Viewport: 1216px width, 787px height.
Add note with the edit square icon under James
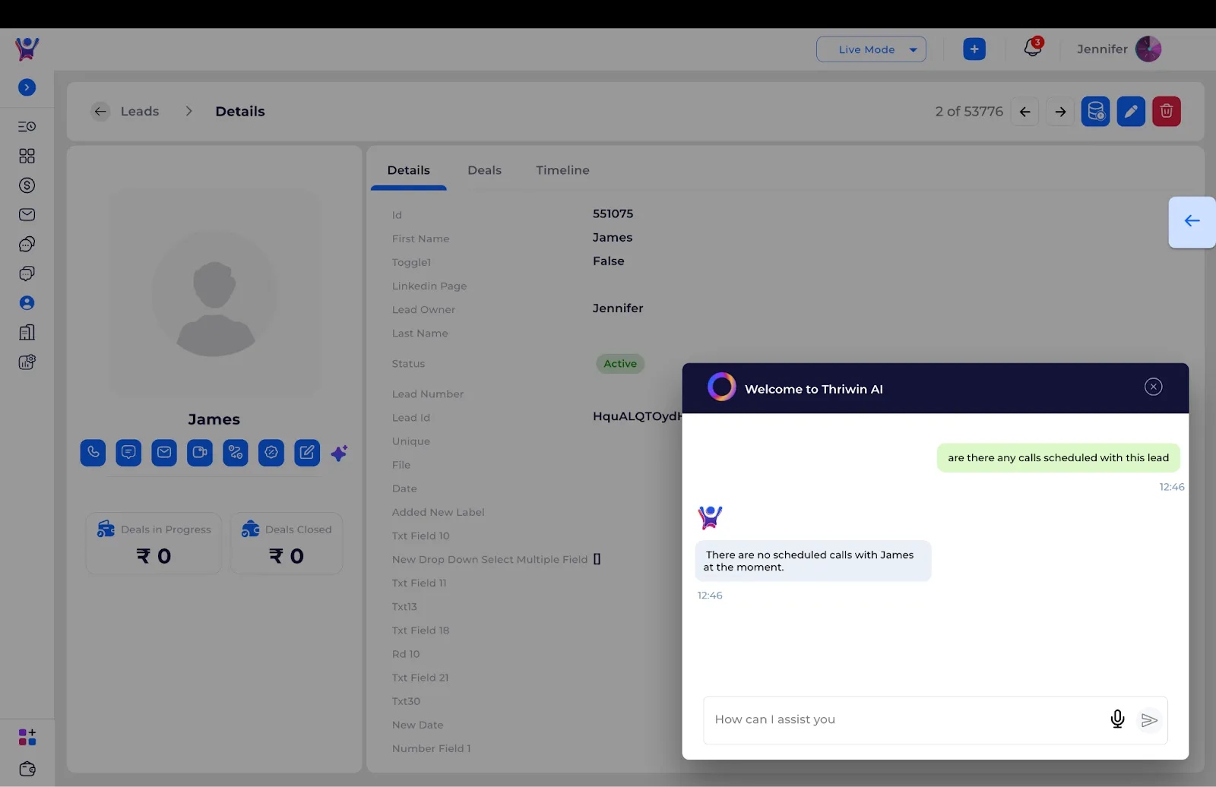[x=307, y=453]
